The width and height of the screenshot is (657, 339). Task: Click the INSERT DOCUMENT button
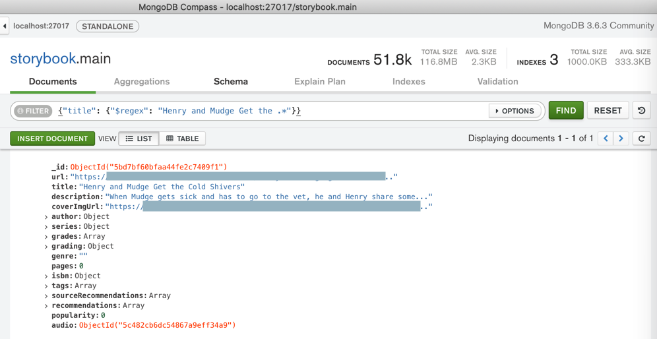pos(52,139)
